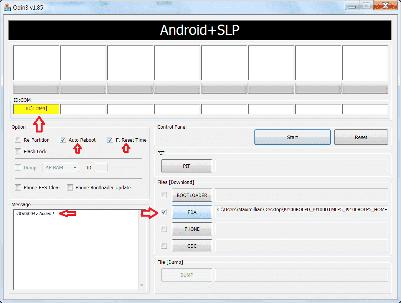Toggle F. Reset Time checkbox
Screen dimensions: 401x303
110,140
